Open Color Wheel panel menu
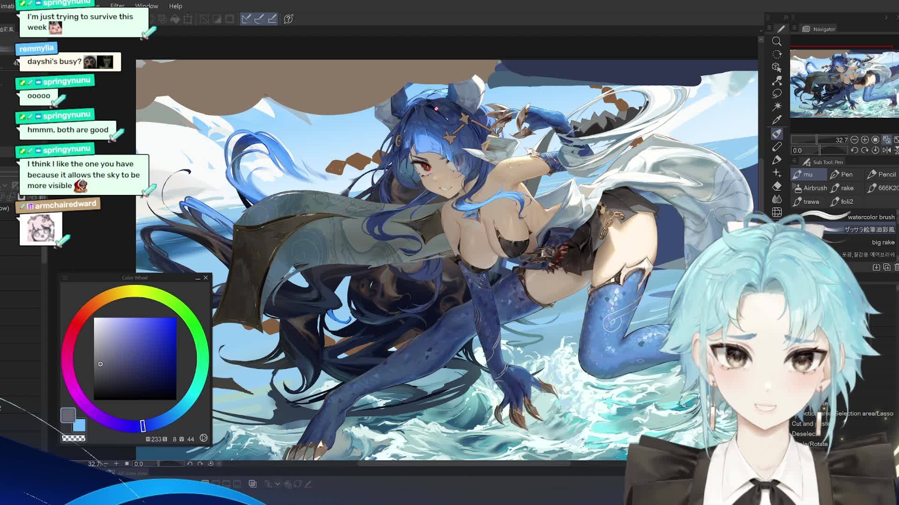This screenshot has height=505, width=899. (65, 278)
